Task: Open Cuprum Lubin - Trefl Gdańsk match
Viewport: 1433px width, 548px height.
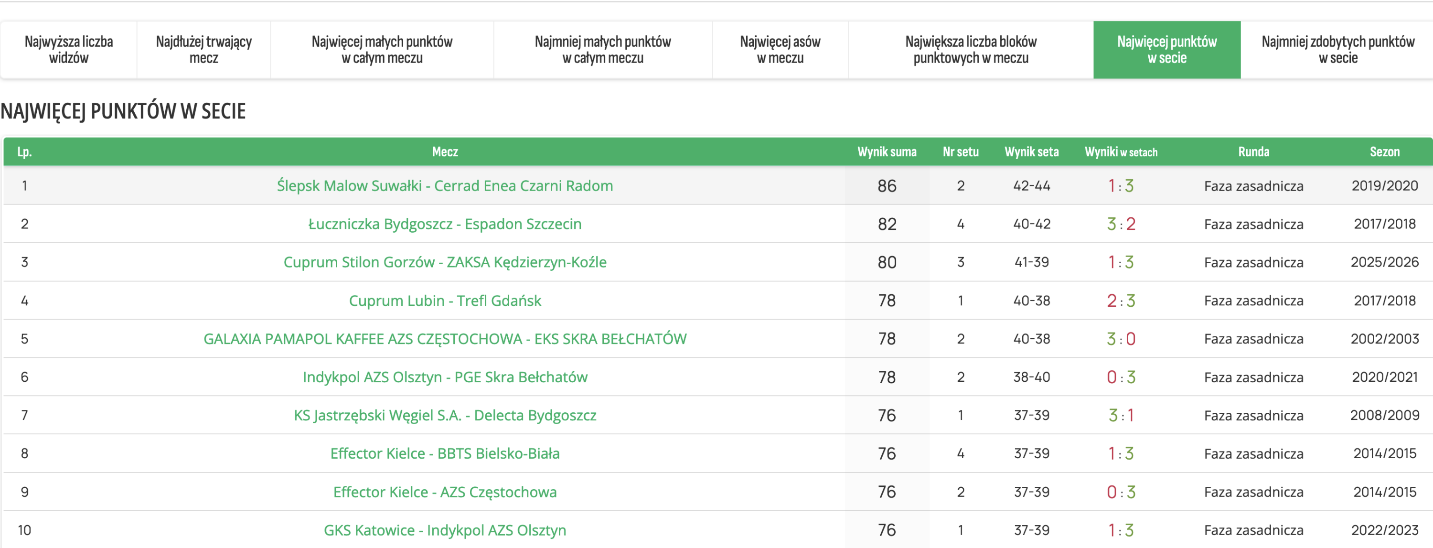Action: (445, 301)
